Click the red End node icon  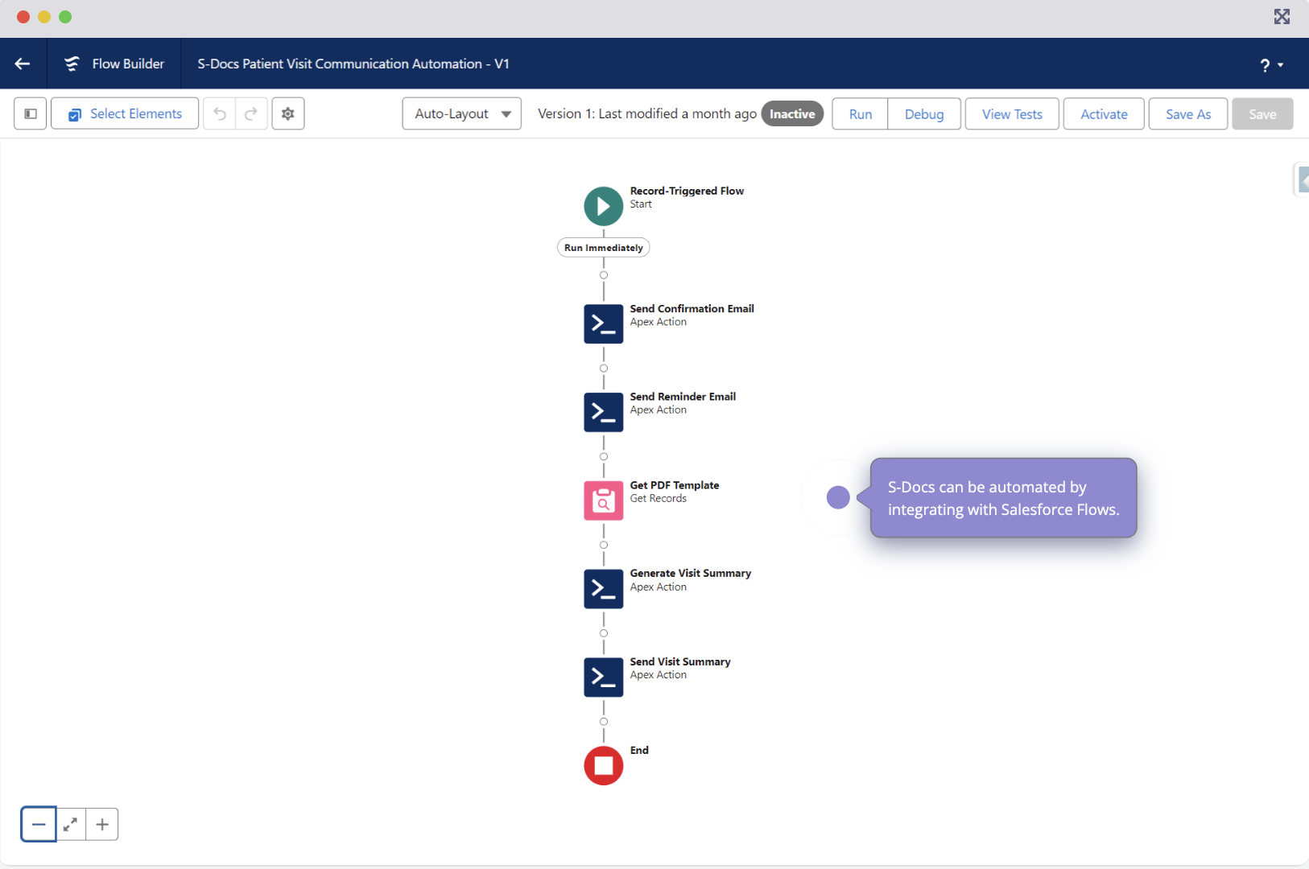pyautogui.click(x=604, y=766)
